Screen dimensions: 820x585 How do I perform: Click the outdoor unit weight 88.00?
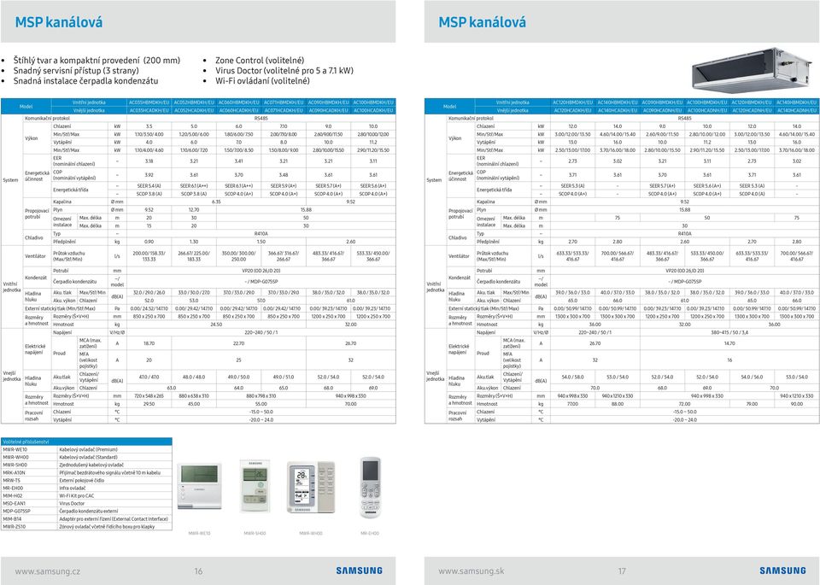618,404
